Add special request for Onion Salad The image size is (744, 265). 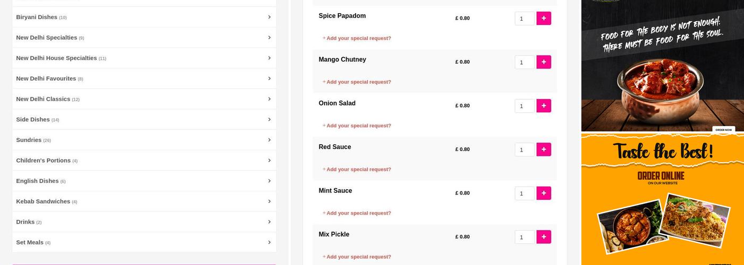pyautogui.click(x=358, y=126)
